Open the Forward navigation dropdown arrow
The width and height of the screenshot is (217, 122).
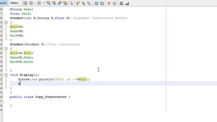coord(43,3)
